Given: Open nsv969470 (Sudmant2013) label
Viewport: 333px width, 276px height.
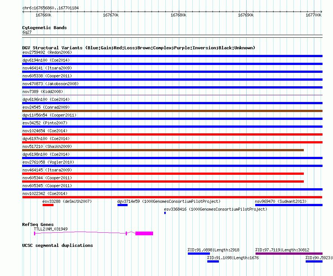Looking at the screenshot, I should (x=281, y=201).
